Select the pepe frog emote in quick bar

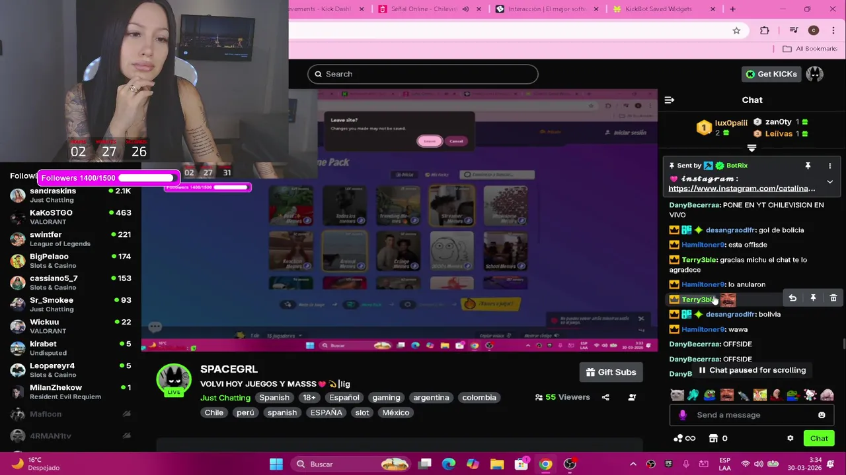tap(710, 395)
